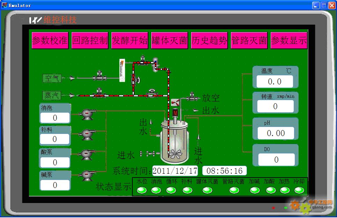The width and height of the screenshot is (337, 218).
Task: Toggle the 加热 status indicator light
Action: point(285,190)
